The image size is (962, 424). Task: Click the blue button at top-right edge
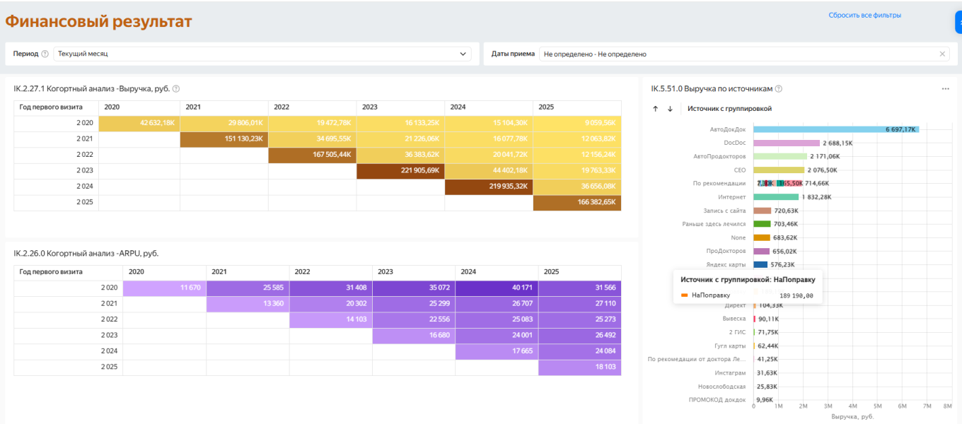958,22
